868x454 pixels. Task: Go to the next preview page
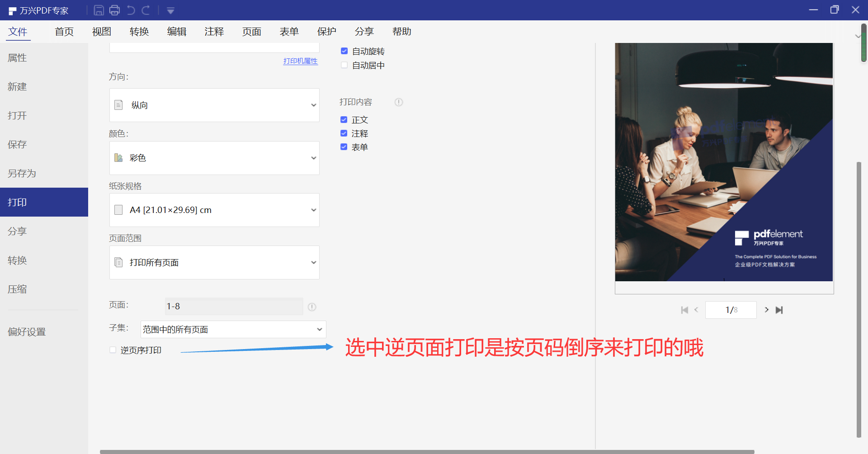[x=766, y=310]
